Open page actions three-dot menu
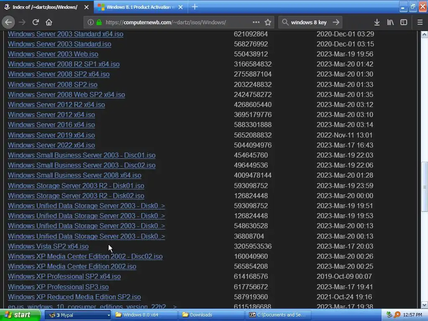Screen dimensions: 428x321 point(256,22)
